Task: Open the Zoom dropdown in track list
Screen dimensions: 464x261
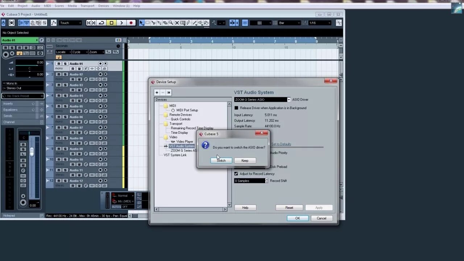Action: pyautogui.click(x=96, y=52)
